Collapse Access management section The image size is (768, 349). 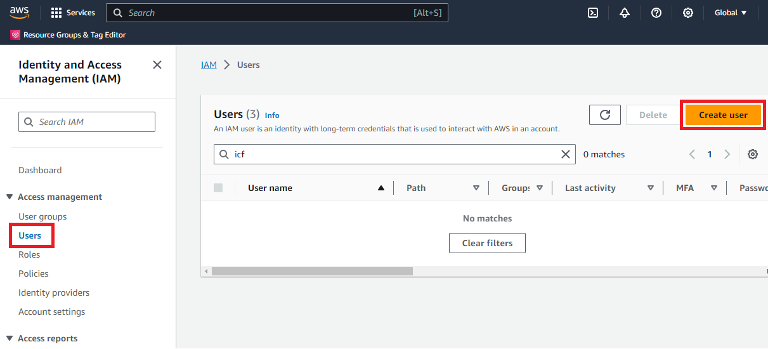click(x=10, y=197)
